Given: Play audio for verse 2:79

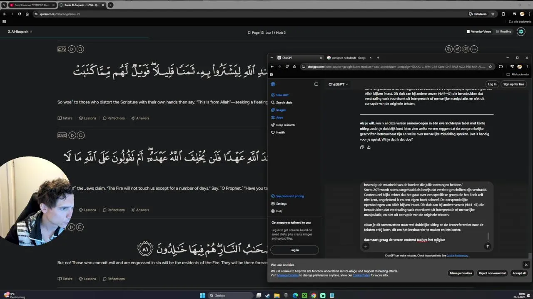Looking at the screenshot, I should 72,49.
